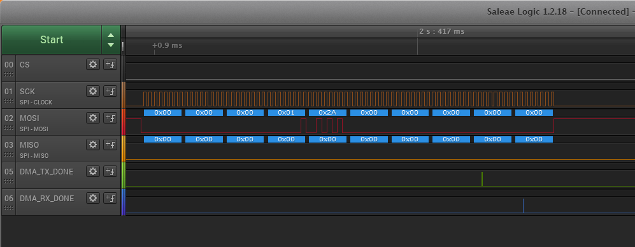Image resolution: width=635 pixels, height=247 pixels.
Task: Open MOSI channel settings gear
Action: point(93,118)
